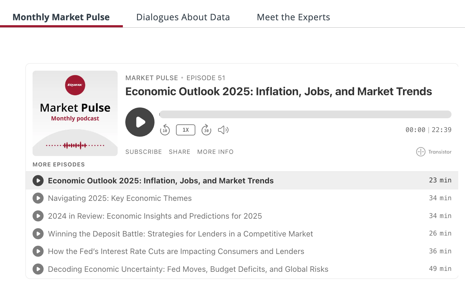Screen dimensions: 465x285
Task: Play the Fed's Interest Rate Cuts episode icon
Action: click(38, 252)
